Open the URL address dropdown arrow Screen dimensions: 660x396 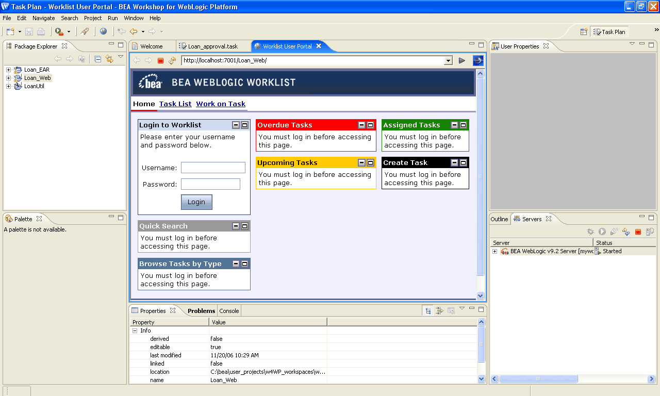(x=448, y=61)
